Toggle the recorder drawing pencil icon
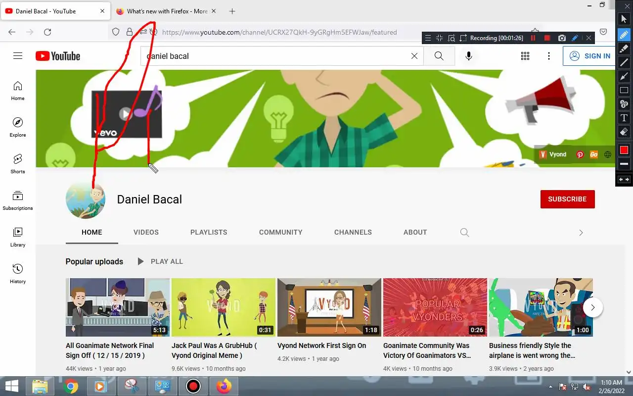 point(575,38)
